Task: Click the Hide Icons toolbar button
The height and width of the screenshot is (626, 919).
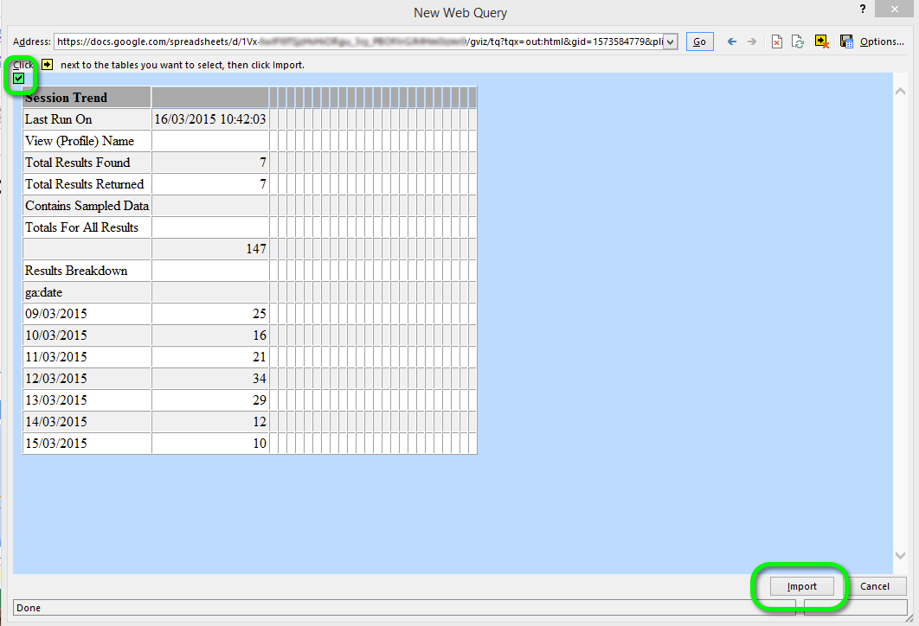Action: pos(821,42)
